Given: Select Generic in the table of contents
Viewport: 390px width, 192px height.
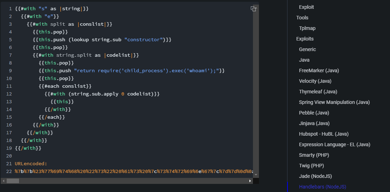Looking at the screenshot, I should (308, 49).
